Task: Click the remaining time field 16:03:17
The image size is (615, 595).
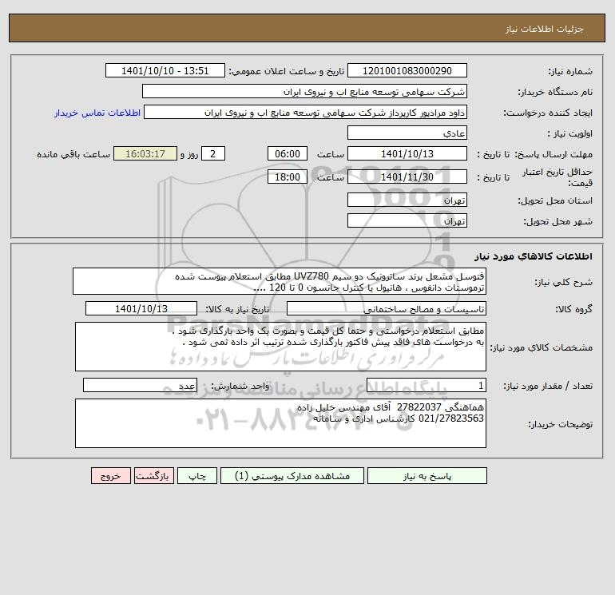Action: click(x=145, y=154)
